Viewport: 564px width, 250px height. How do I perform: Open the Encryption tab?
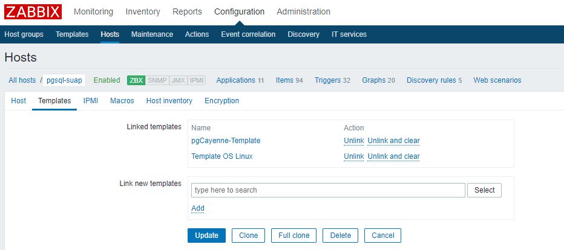pos(221,101)
